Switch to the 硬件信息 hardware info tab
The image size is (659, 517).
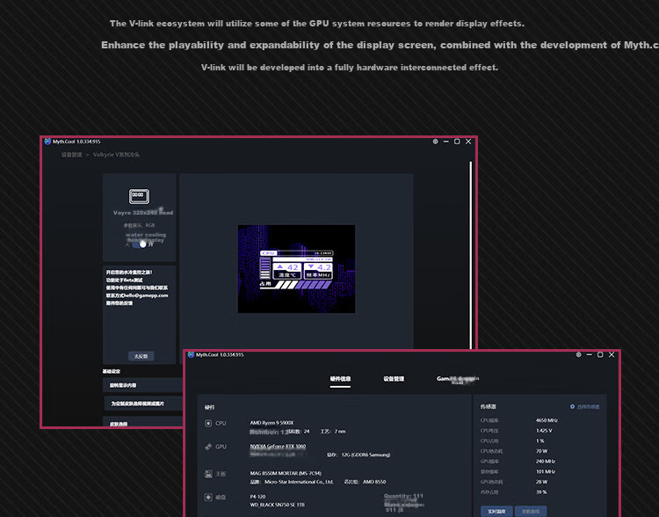pyautogui.click(x=340, y=379)
